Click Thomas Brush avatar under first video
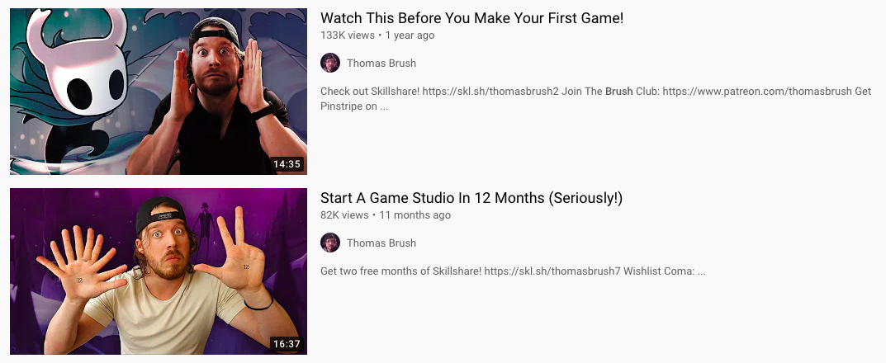886x363 pixels. tap(330, 63)
